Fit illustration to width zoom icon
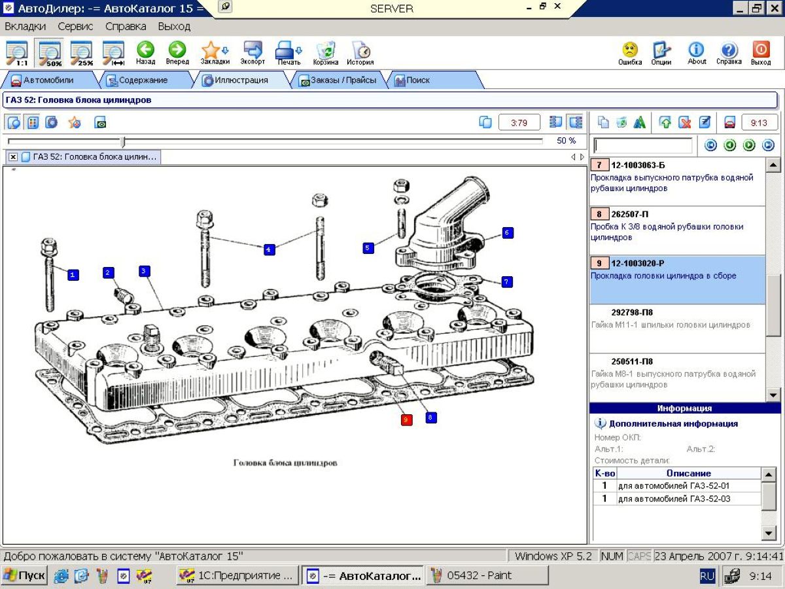785x589 pixels. (x=113, y=53)
